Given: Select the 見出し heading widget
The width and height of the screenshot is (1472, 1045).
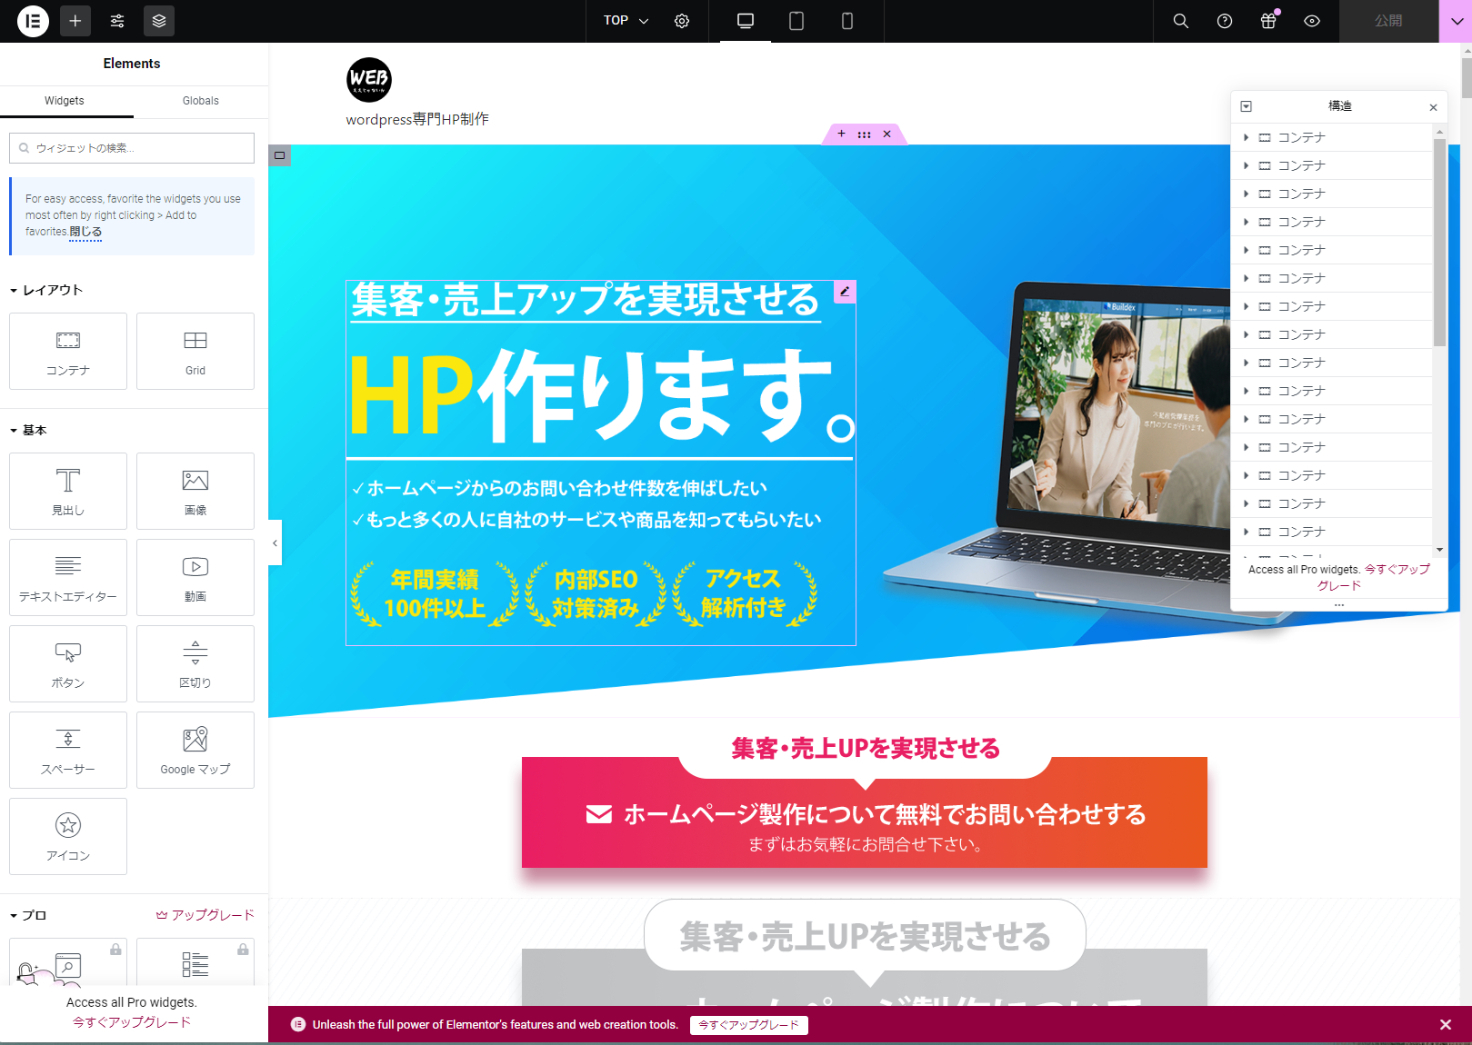Looking at the screenshot, I should pos(68,492).
